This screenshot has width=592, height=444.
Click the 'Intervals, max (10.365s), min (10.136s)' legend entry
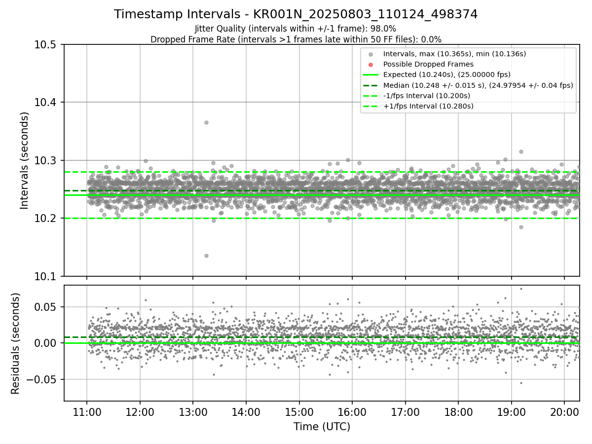pyautogui.click(x=454, y=53)
